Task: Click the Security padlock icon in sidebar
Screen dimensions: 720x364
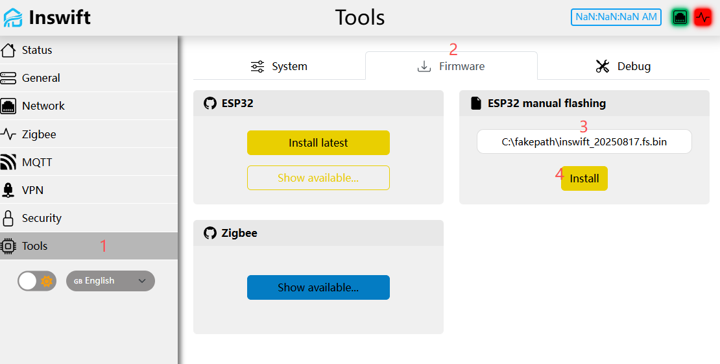Action: 8,218
